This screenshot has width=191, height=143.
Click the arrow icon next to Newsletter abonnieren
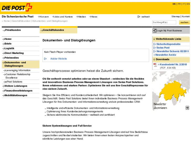187,108
